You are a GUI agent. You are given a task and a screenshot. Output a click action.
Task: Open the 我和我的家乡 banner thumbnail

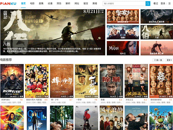pos(123,16)
